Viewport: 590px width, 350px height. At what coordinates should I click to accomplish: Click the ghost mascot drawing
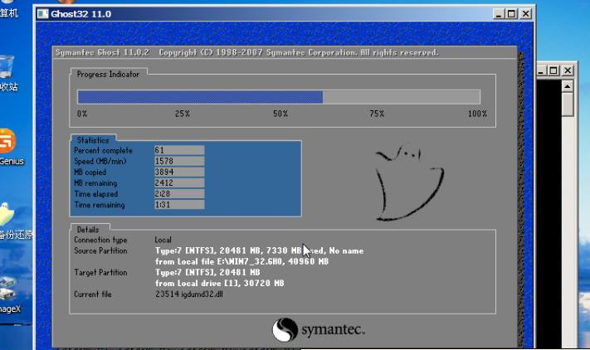(409, 182)
